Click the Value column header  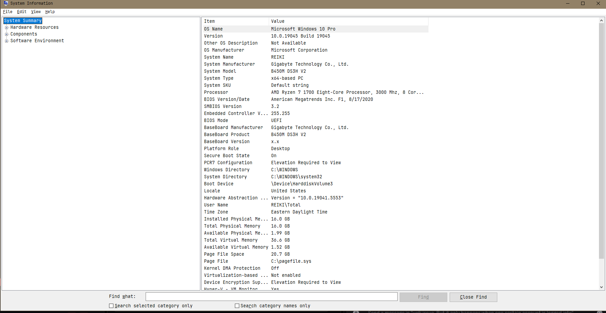(349, 21)
